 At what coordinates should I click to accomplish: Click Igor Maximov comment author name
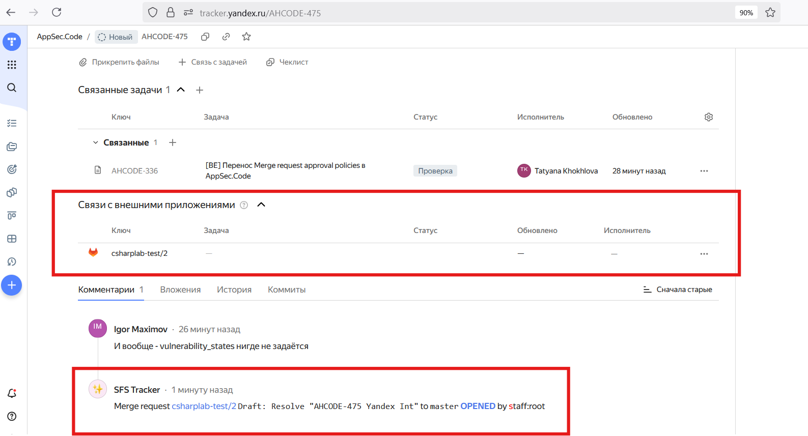click(141, 329)
